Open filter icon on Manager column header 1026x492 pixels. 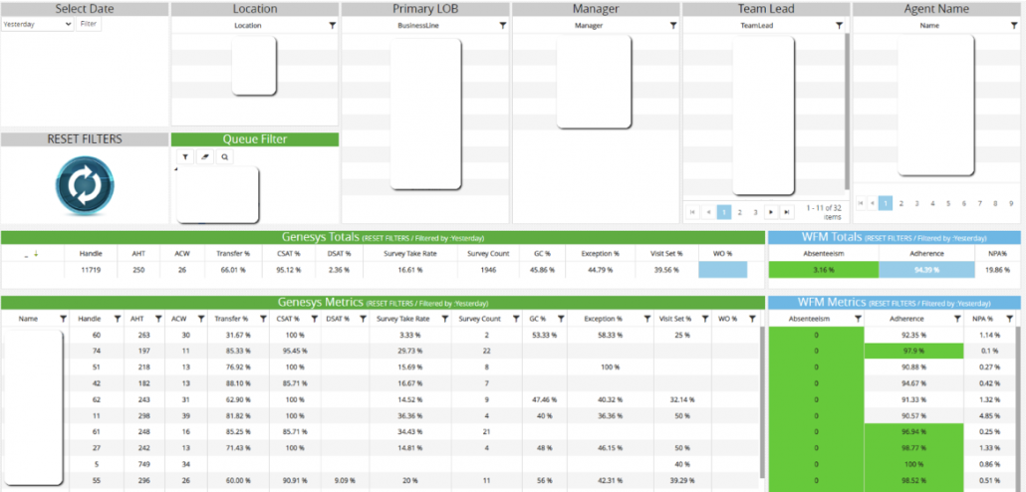point(673,26)
